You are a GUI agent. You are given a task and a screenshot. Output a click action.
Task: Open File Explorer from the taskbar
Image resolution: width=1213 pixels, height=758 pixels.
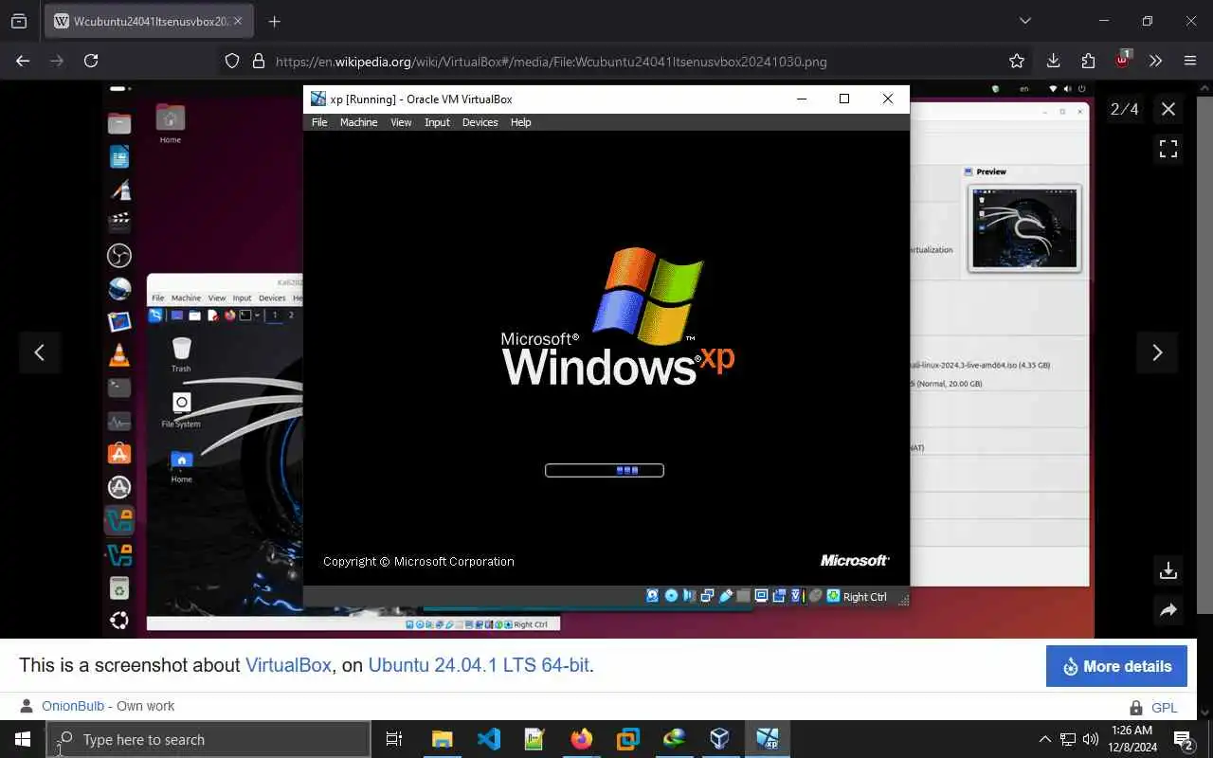pyautogui.click(x=443, y=739)
